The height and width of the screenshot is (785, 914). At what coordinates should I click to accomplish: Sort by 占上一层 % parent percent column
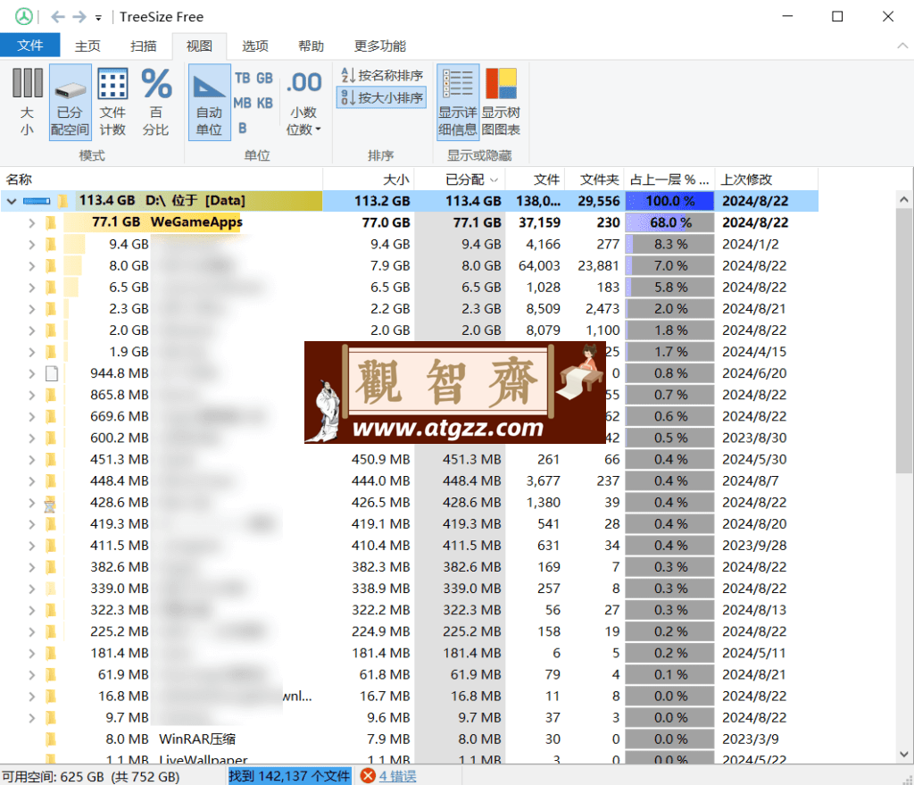click(669, 180)
